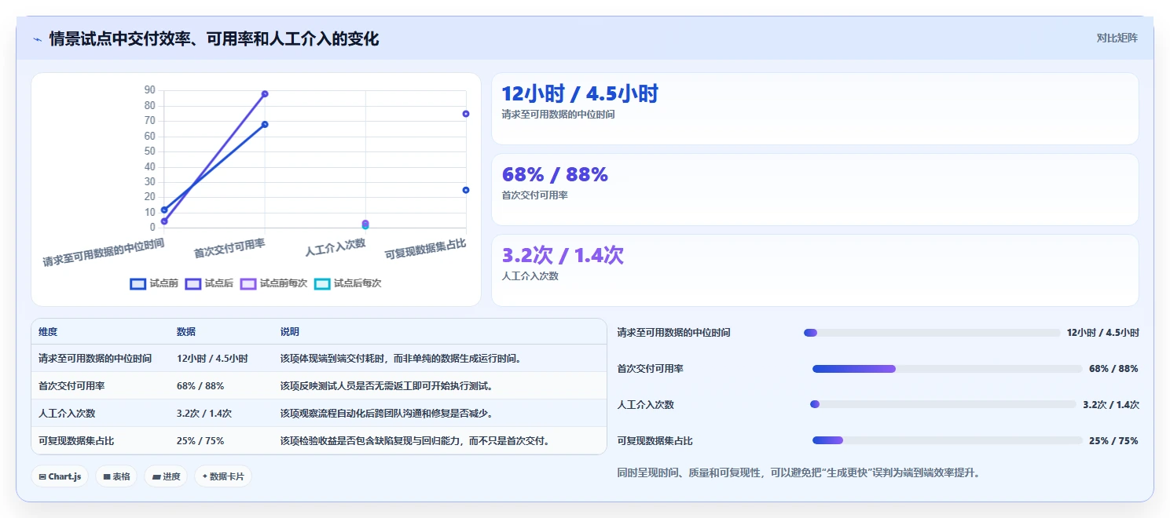Toggle the 试点后每次 legend swatch
This screenshot has width=1170, height=518.
[322, 283]
